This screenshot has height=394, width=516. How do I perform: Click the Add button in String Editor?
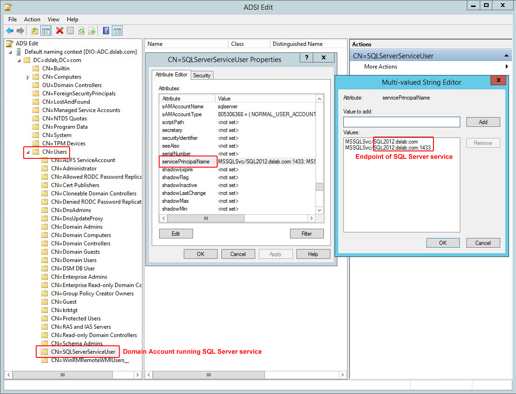(x=483, y=122)
